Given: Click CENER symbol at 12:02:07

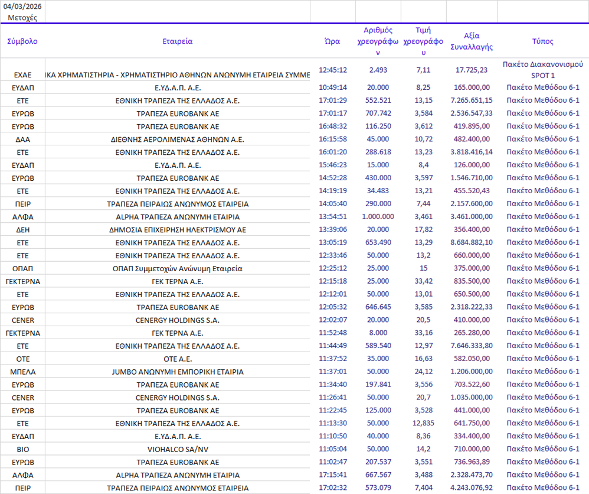Looking at the screenshot, I should (x=22, y=320).
